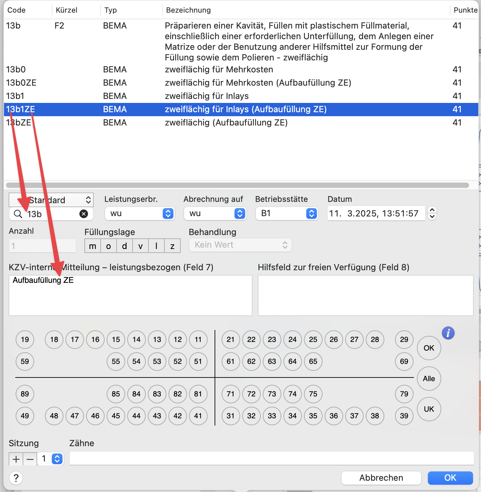
Task: Open the Behandlung Kein Wert dropdown
Action: coord(241,245)
